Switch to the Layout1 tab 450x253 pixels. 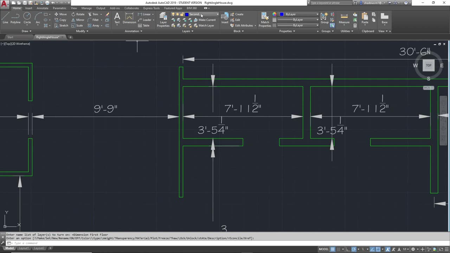pyautogui.click(x=24, y=248)
